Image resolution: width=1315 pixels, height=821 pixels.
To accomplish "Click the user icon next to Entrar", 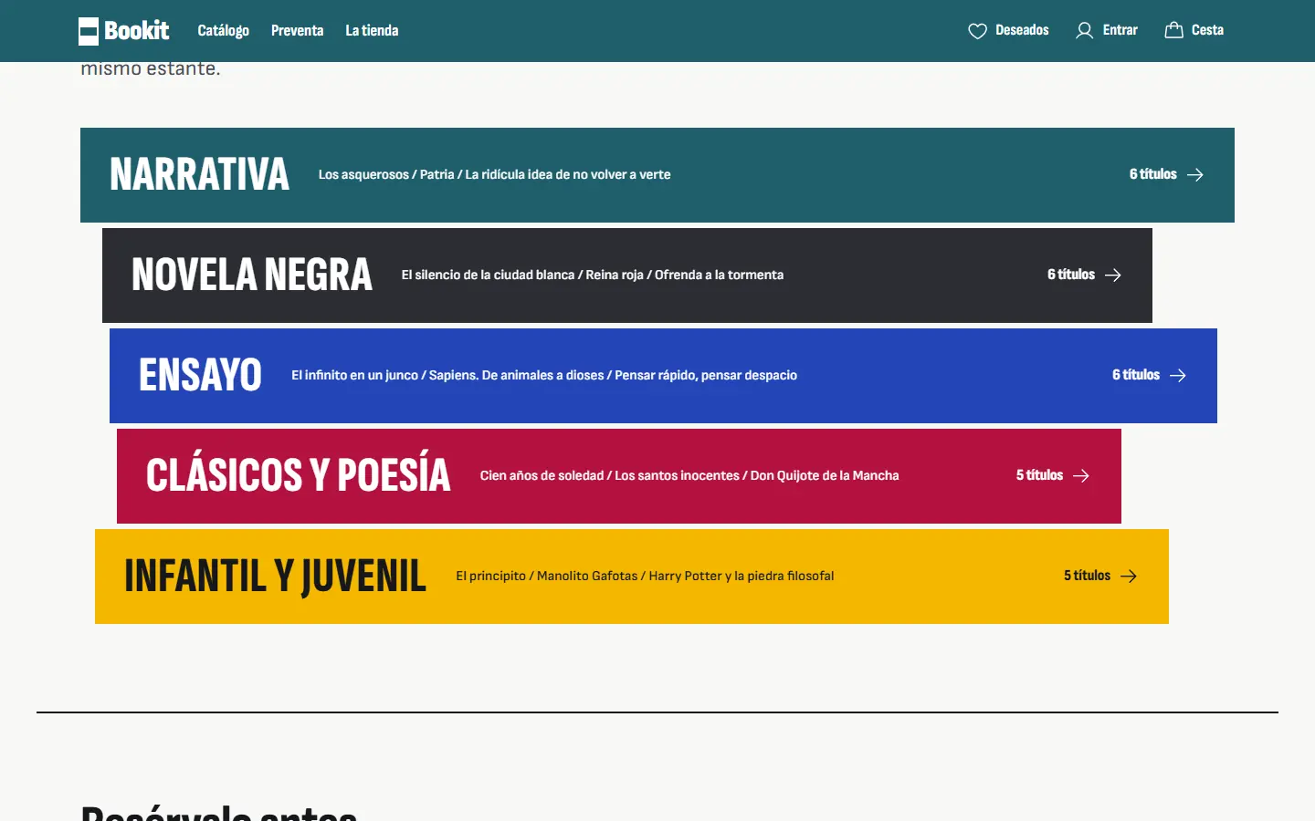I will pos(1084,31).
